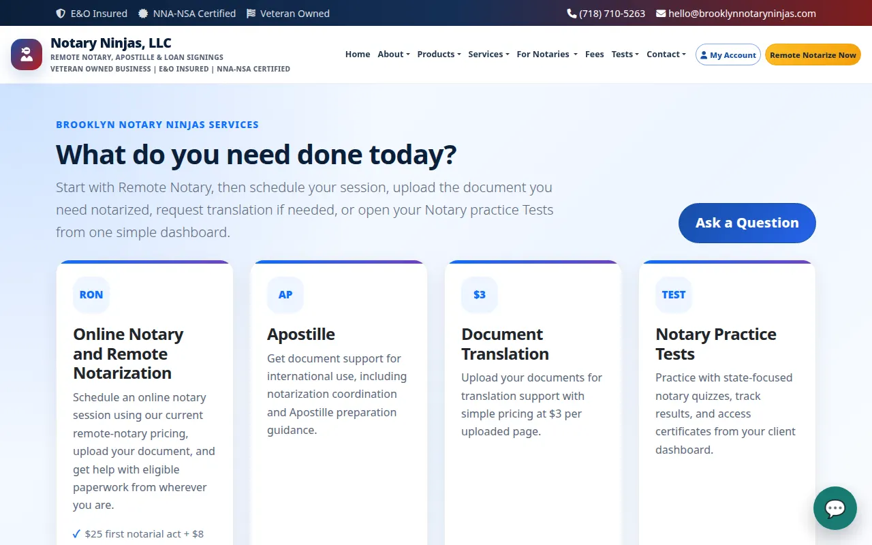
Task: Click the $3 badge on the Document Translation card
Action: pyautogui.click(x=480, y=295)
